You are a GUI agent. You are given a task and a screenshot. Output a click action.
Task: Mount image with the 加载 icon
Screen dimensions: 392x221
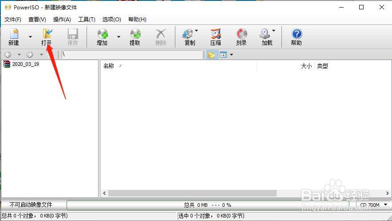266,37
